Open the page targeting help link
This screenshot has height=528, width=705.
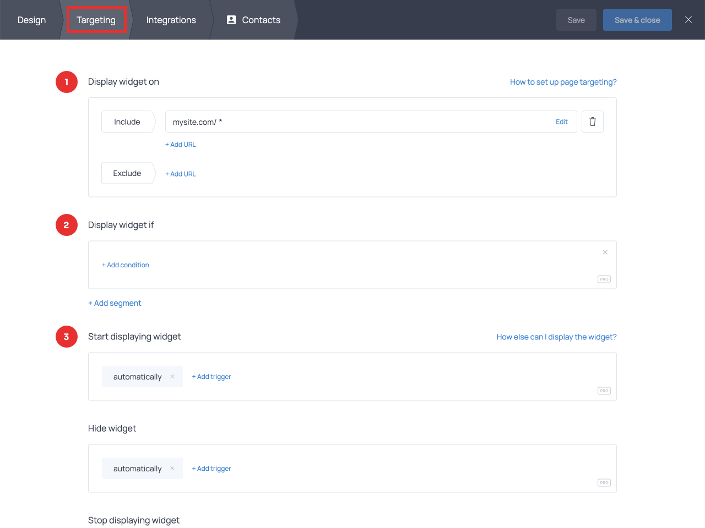coord(563,81)
